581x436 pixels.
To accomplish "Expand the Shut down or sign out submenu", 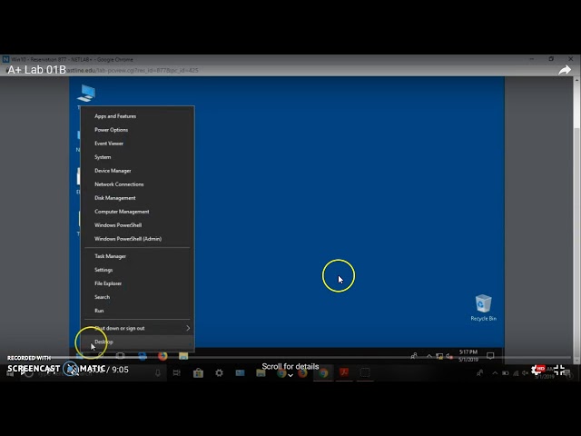I will pyautogui.click(x=137, y=328).
